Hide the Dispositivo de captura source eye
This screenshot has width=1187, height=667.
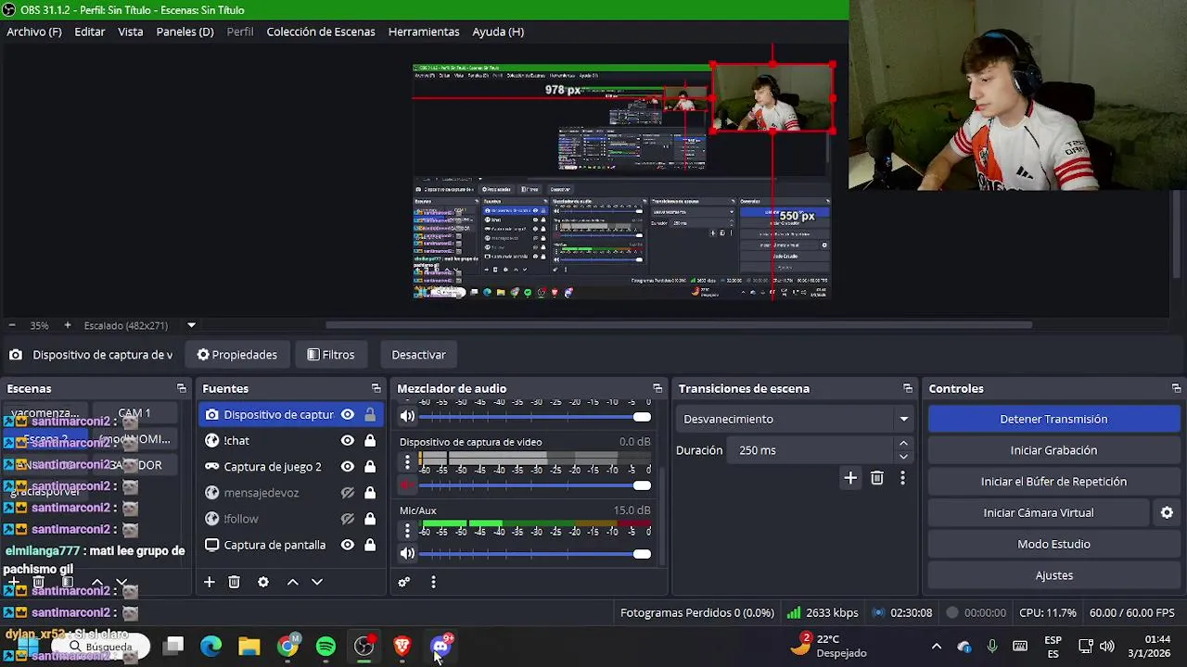point(347,414)
